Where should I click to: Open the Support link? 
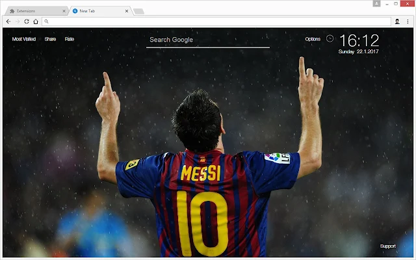387,246
